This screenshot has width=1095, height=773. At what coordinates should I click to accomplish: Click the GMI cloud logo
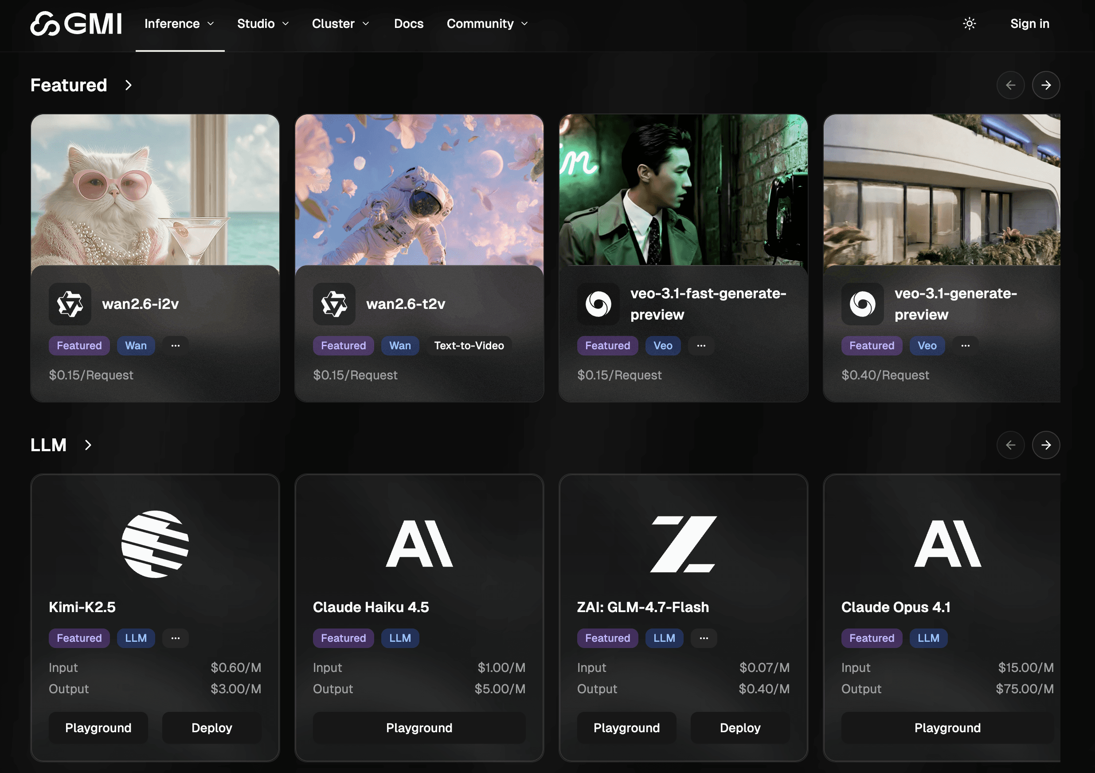point(76,23)
